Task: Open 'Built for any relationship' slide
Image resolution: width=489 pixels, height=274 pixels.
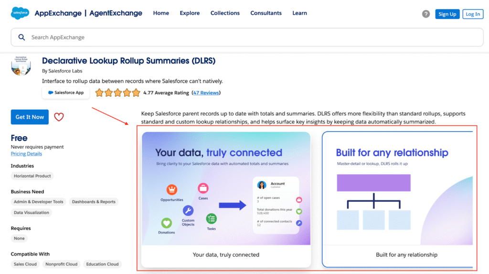Action: point(398,199)
